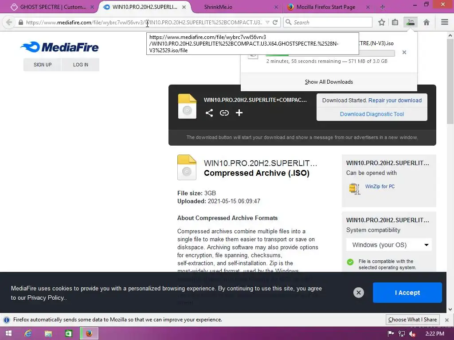Open the URL history dropdown arrow
This screenshot has height=340, width=454.
pyautogui.click(x=267, y=23)
